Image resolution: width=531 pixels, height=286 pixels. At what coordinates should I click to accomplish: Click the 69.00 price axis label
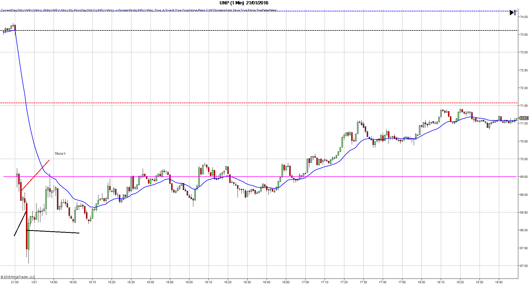524,195
